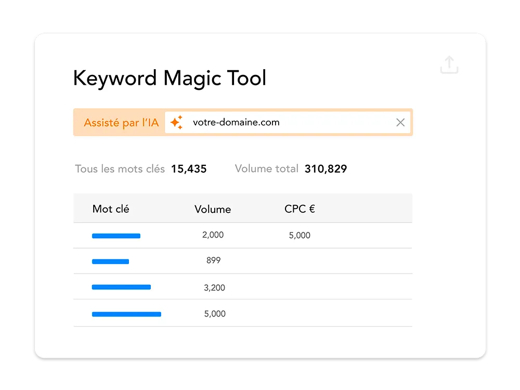
Task: Sort by the CPC € column header
Action: click(300, 209)
